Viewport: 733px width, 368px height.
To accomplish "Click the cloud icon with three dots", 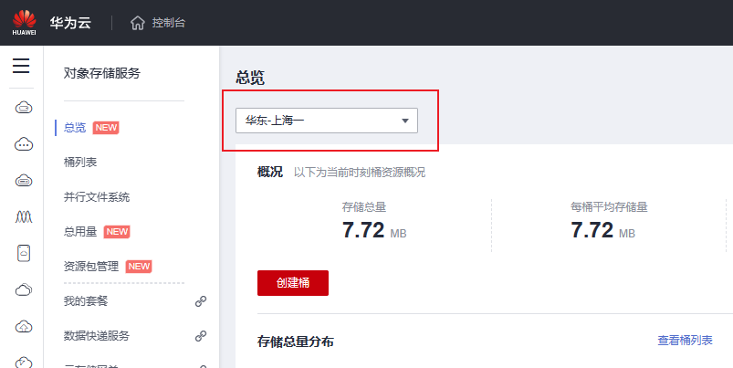I will (24, 143).
